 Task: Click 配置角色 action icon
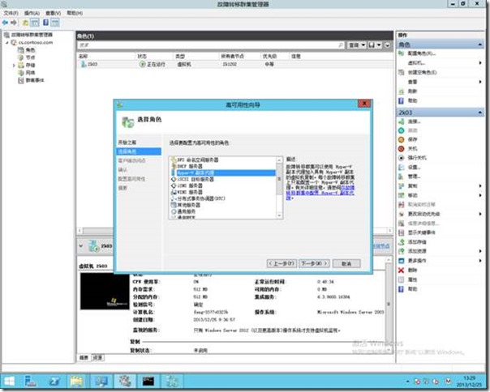402,53
